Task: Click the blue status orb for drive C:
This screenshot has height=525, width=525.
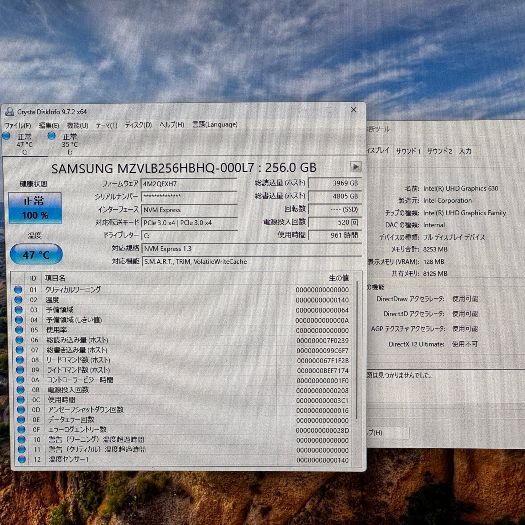Action: [6, 136]
